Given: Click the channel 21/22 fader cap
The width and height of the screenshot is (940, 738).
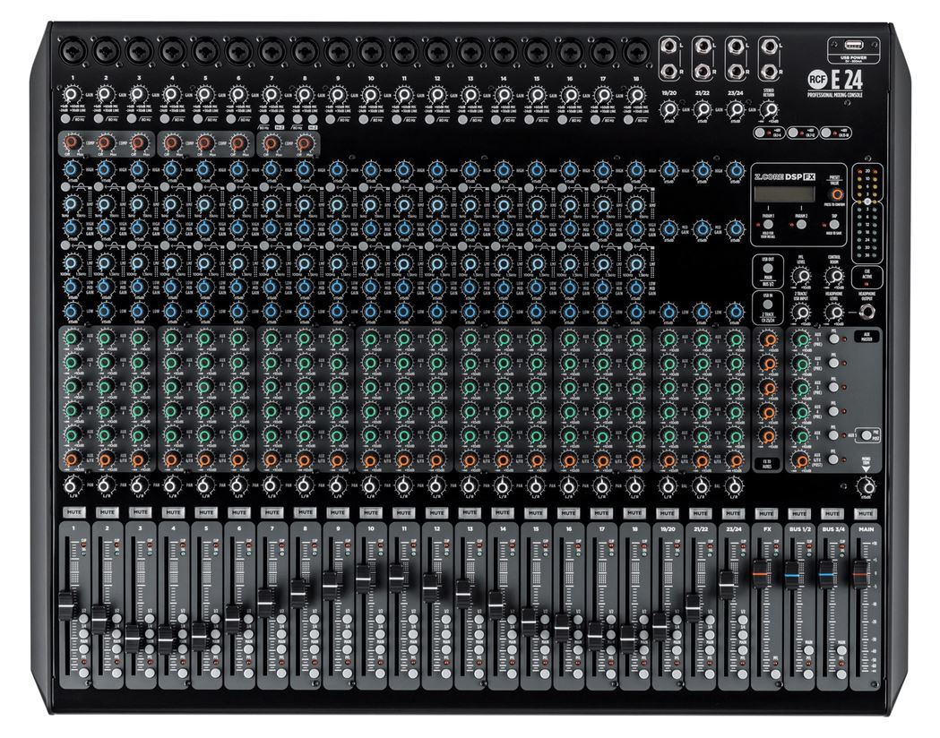Looking at the screenshot, I should 694,607.
